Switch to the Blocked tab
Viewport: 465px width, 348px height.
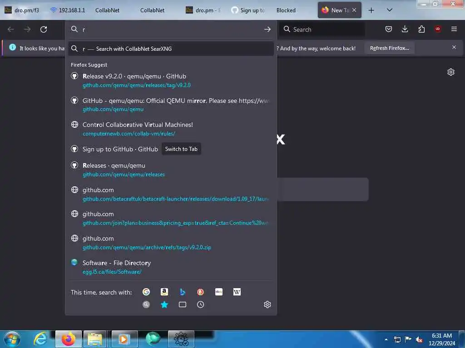[x=286, y=10]
